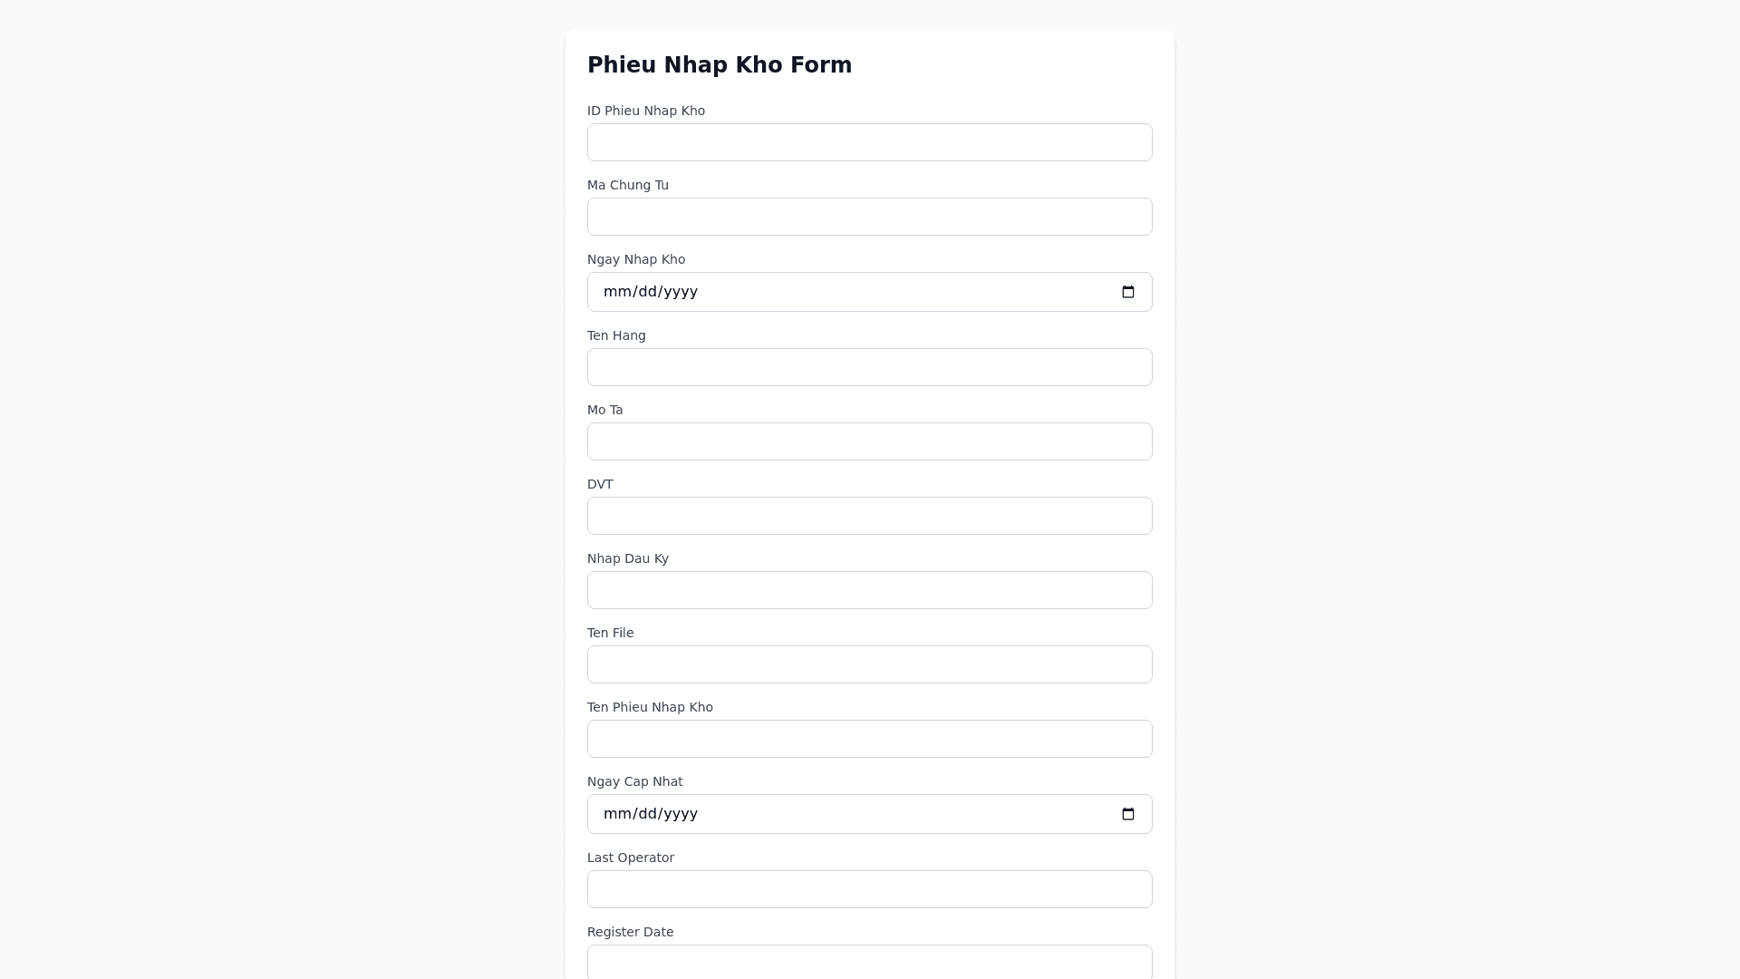Click the Mo Ta input field

(x=869, y=441)
